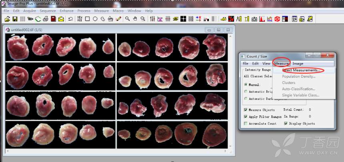
Task: Click the Save disk icon
Action: click(x=15, y=19)
